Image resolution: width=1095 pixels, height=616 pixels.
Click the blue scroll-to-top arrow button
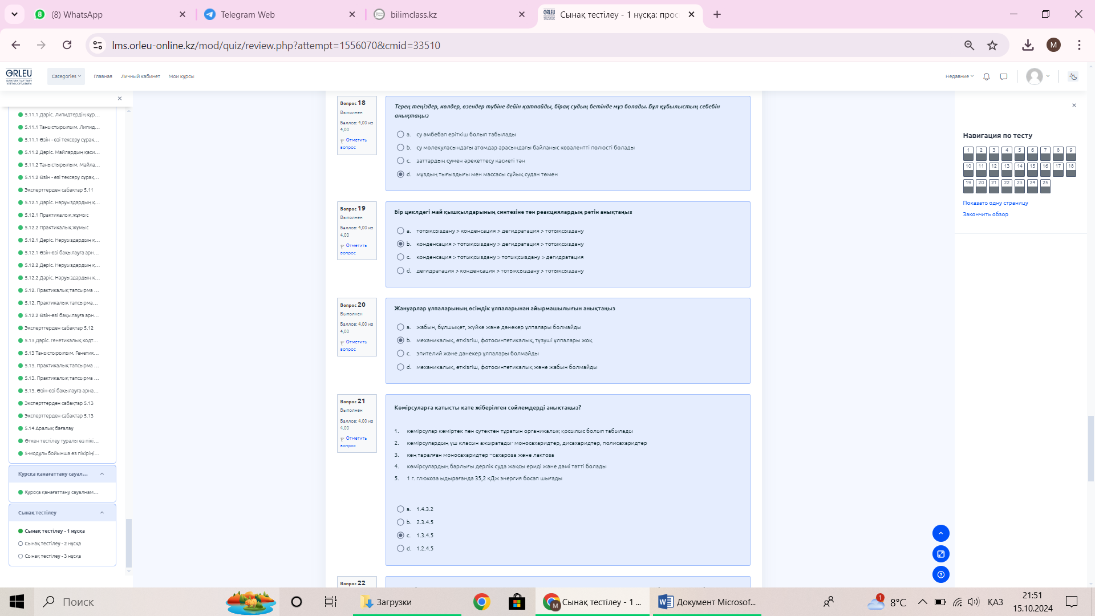pyautogui.click(x=940, y=533)
